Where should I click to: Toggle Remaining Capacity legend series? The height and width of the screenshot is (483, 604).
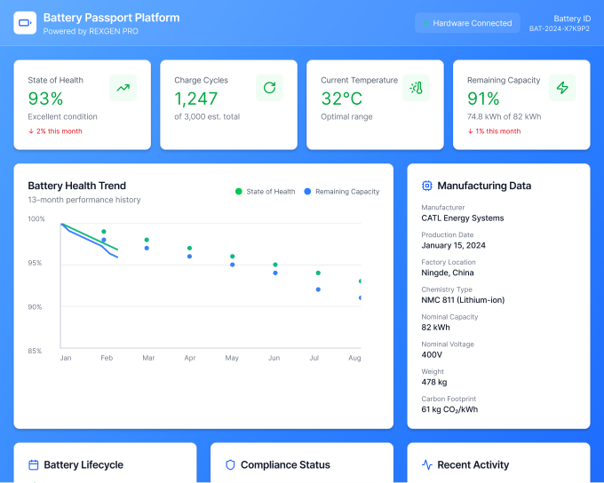pos(342,192)
